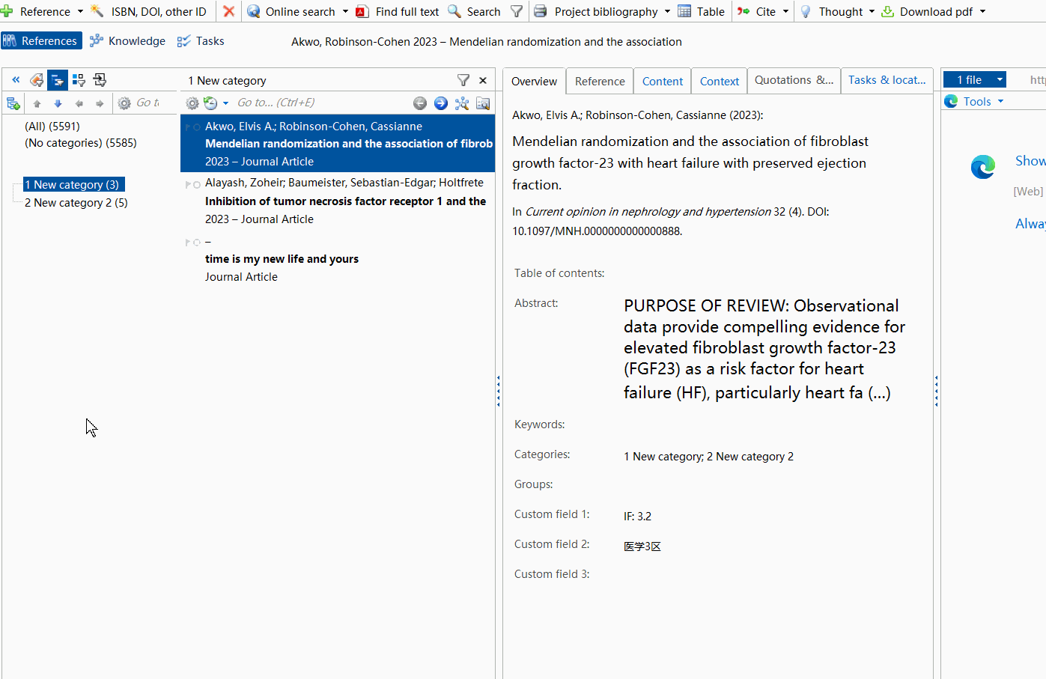The height and width of the screenshot is (679, 1046).
Task: Open the Reference tab
Action: pos(600,81)
